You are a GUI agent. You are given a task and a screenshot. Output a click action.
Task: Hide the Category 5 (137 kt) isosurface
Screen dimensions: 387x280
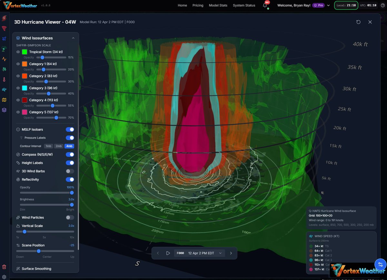click(18, 112)
